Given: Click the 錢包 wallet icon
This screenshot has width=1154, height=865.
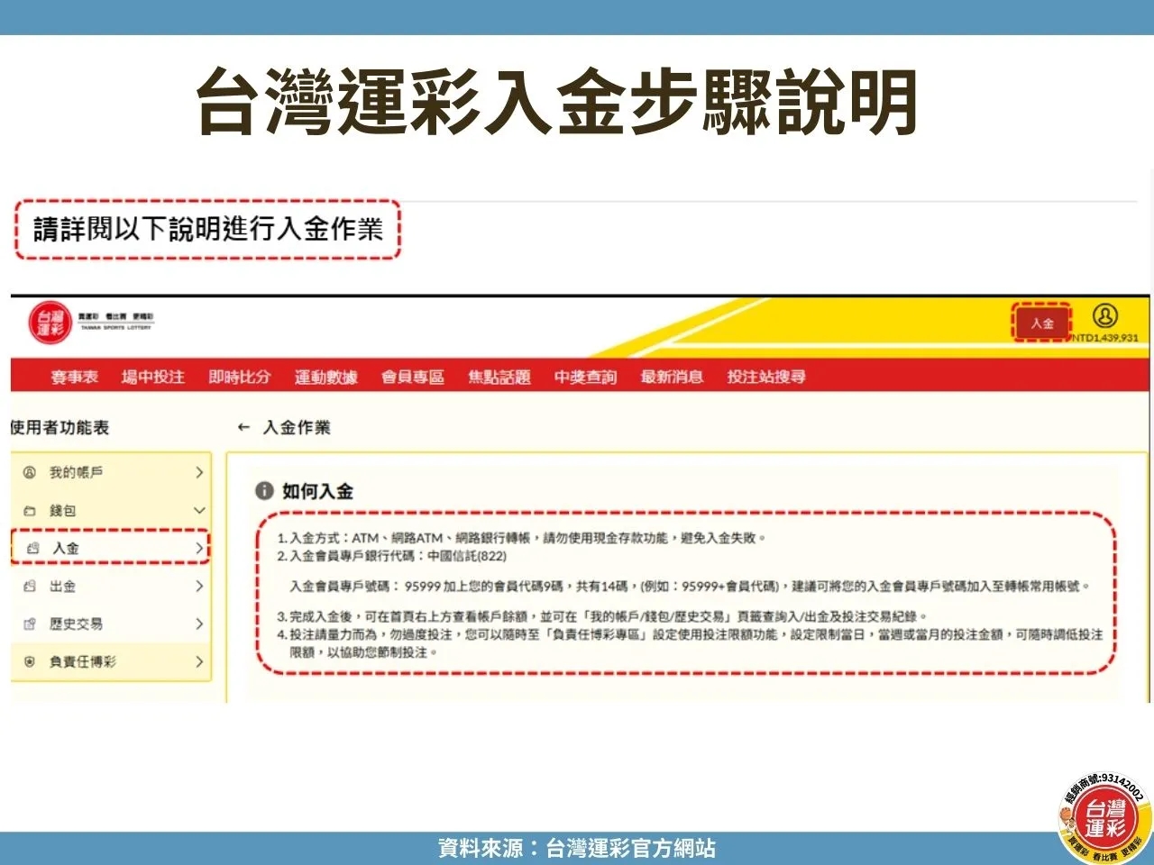Looking at the screenshot, I should tap(29, 511).
